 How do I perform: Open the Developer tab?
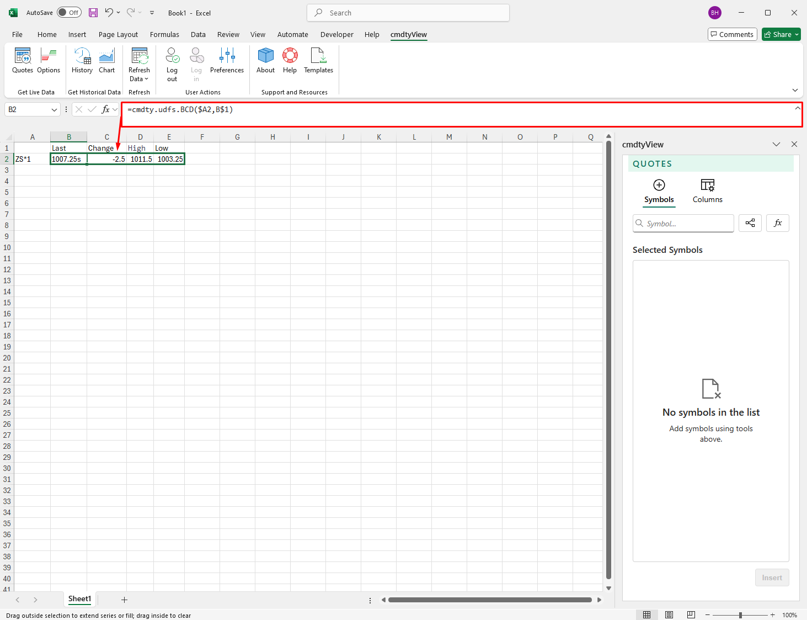tap(336, 34)
